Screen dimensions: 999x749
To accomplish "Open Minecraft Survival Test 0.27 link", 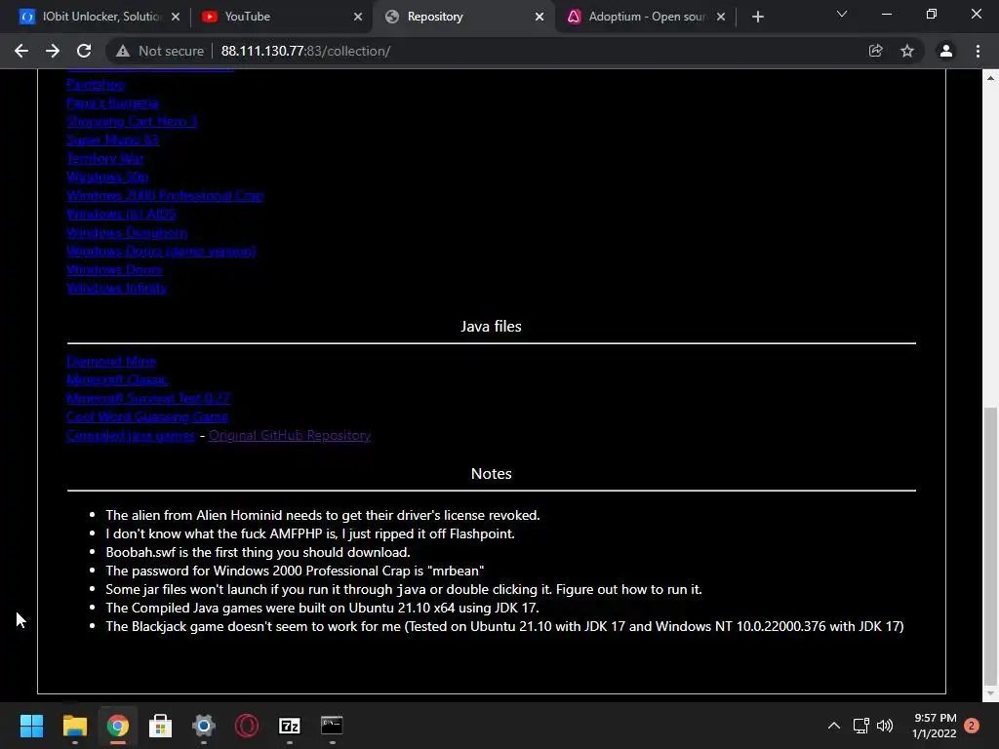I will point(148,398).
